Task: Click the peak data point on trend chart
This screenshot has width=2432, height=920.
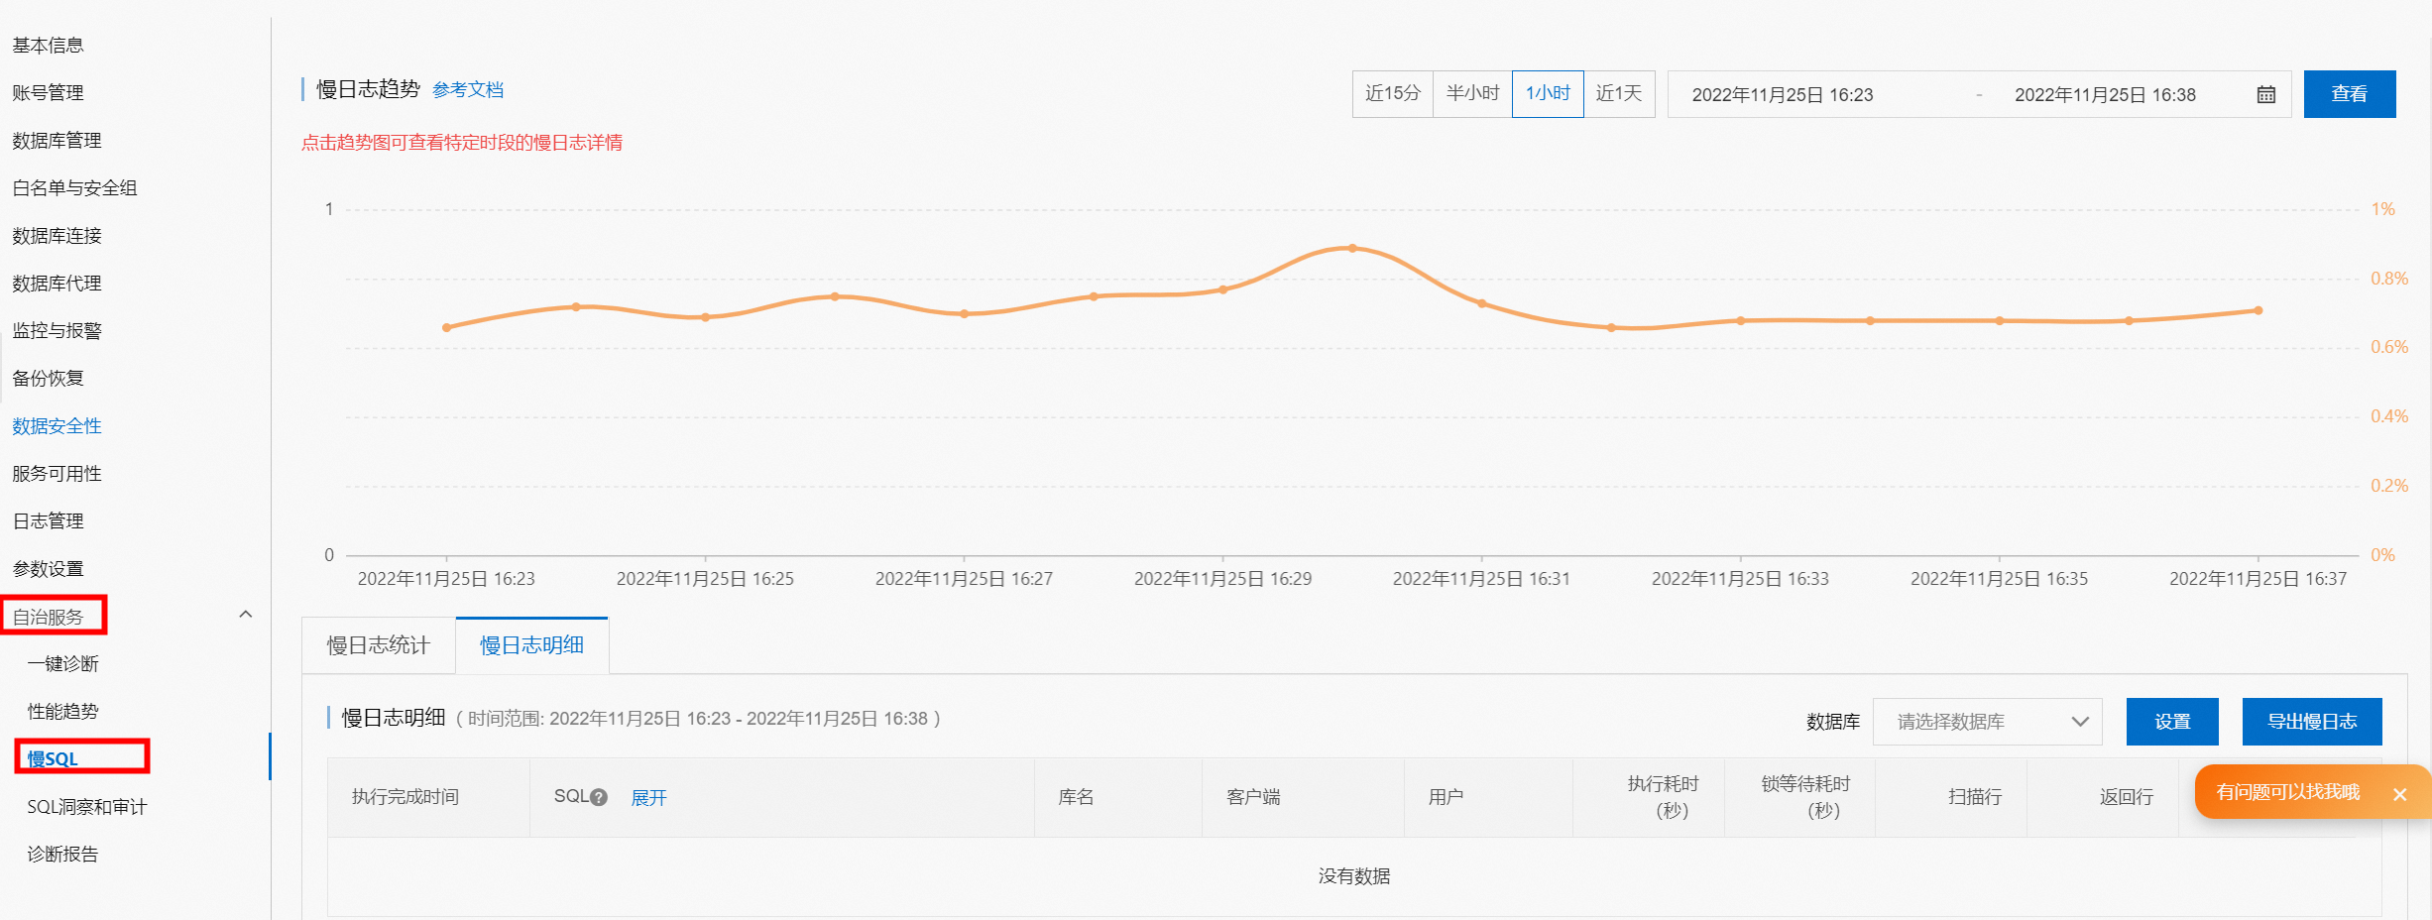Action: coord(1351,248)
